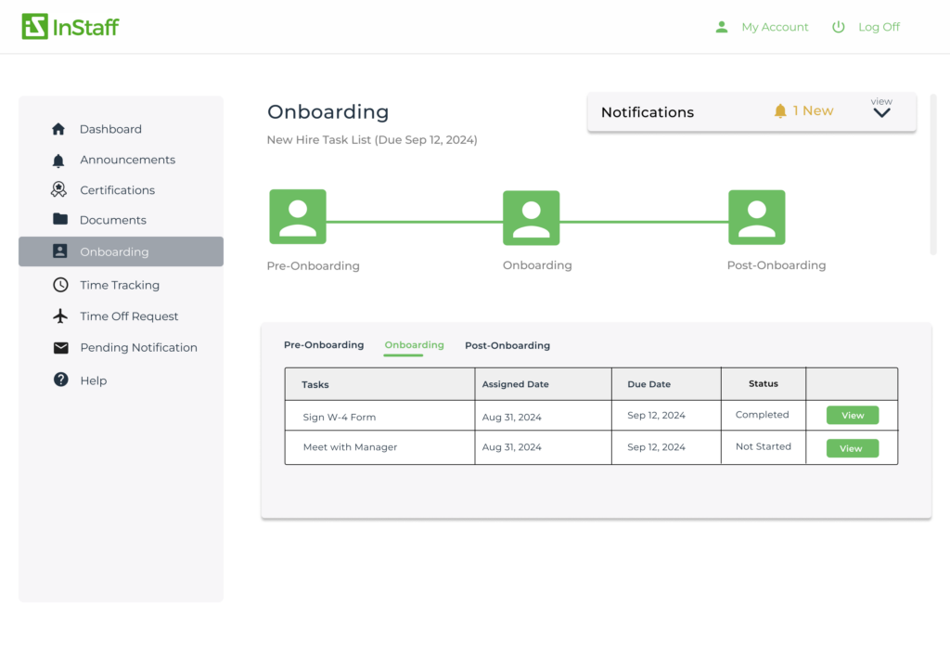
Task: Click the Announcements bell icon
Action: coord(59,160)
